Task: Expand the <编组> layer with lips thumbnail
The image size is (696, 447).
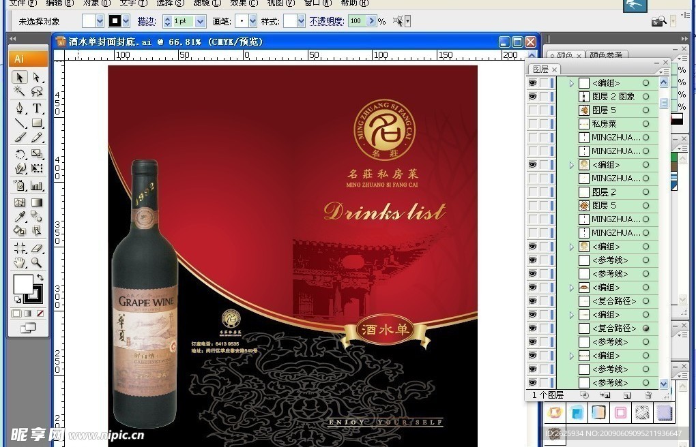Action: [572, 288]
